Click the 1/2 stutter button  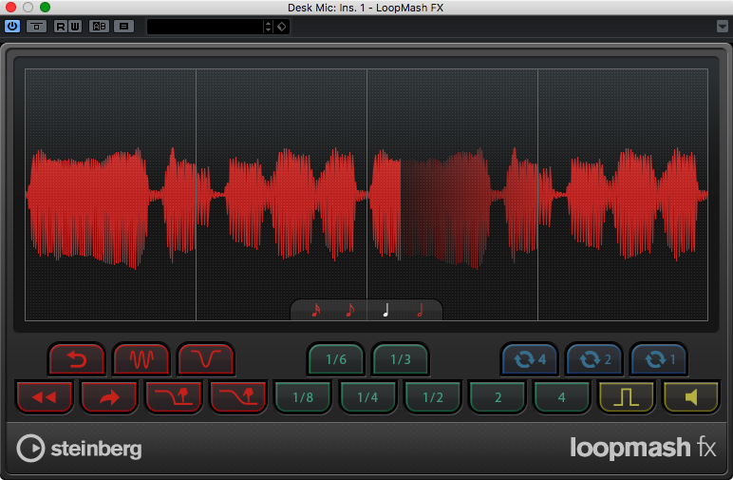point(432,397)
